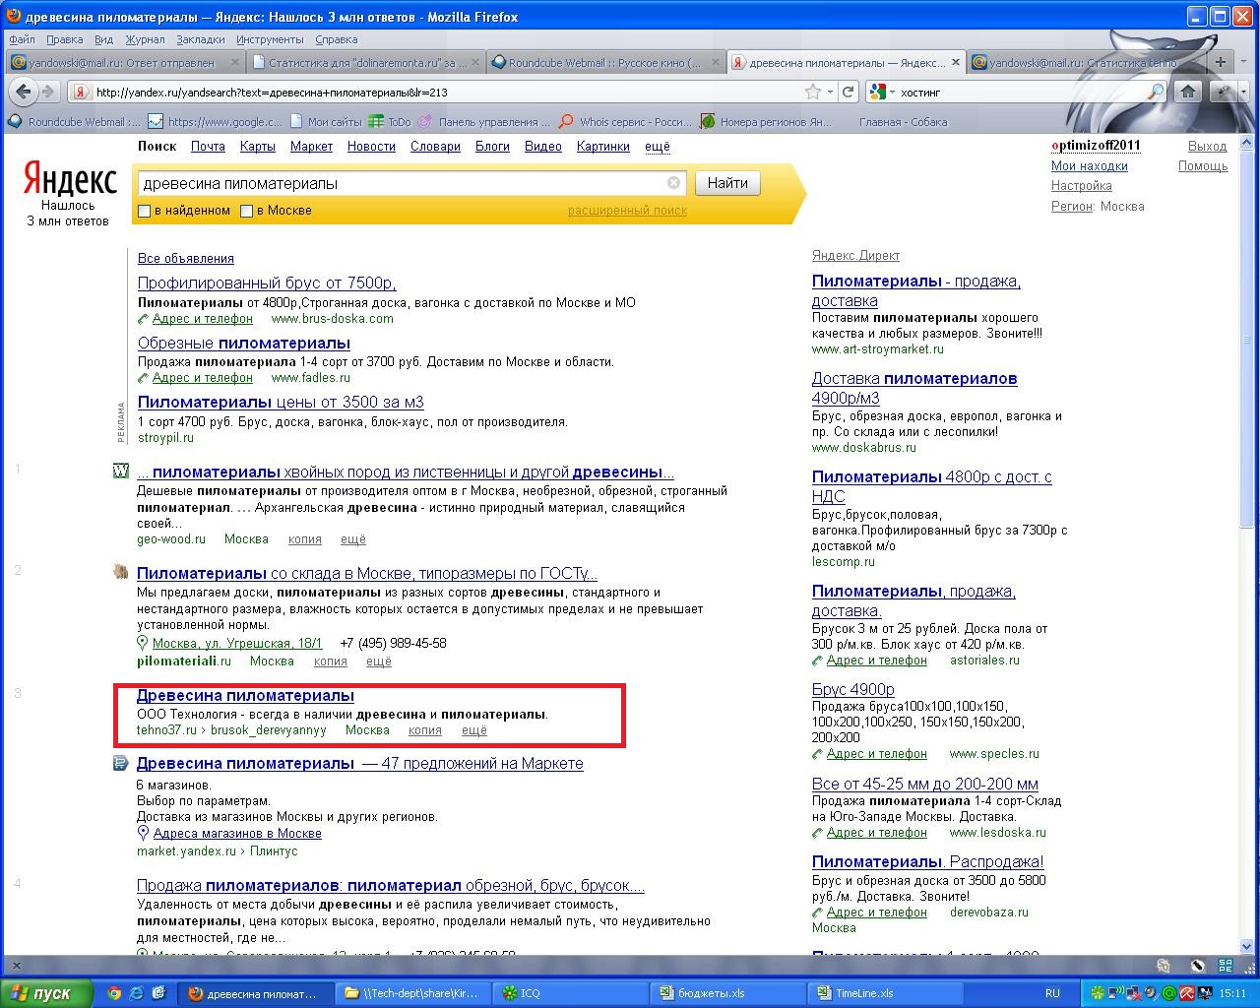The height and width of the screenshot is (1008, 1260).
Task: Open the Инструменты menu
Action: [270, 39]
